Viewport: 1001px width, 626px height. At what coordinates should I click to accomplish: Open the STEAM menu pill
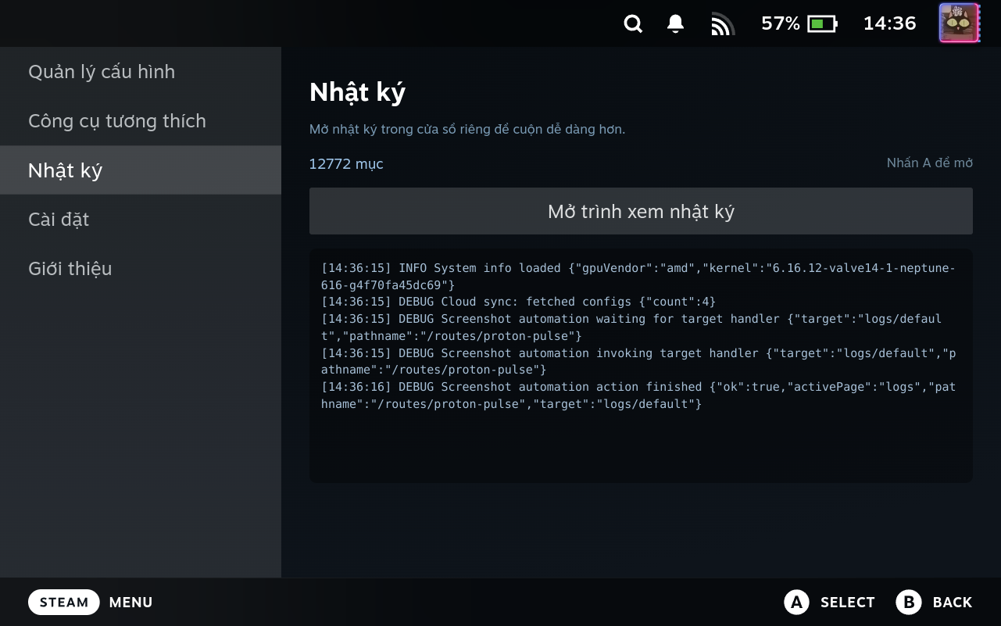(x=64, y=602)
